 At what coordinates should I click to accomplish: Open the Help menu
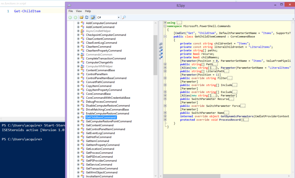(88, 11)
